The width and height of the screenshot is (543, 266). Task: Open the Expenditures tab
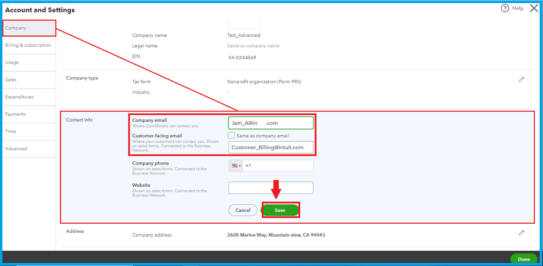(x=29, y=97)
